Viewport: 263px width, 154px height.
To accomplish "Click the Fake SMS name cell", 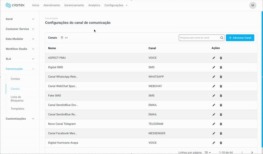I will click(55, 95).
